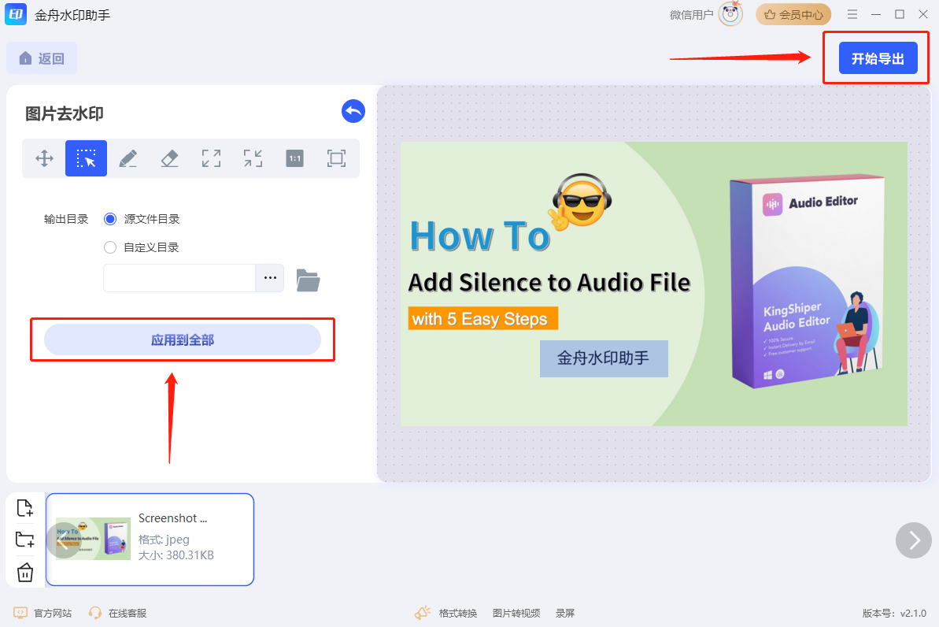The width and height of the screenshot is (939, 627).
Task: Click the app logo icon
Action: (x=16, y=14)
